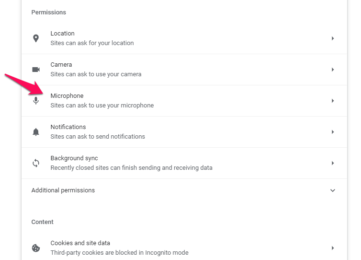Select the Camera permission title

(x=61, y=65)
